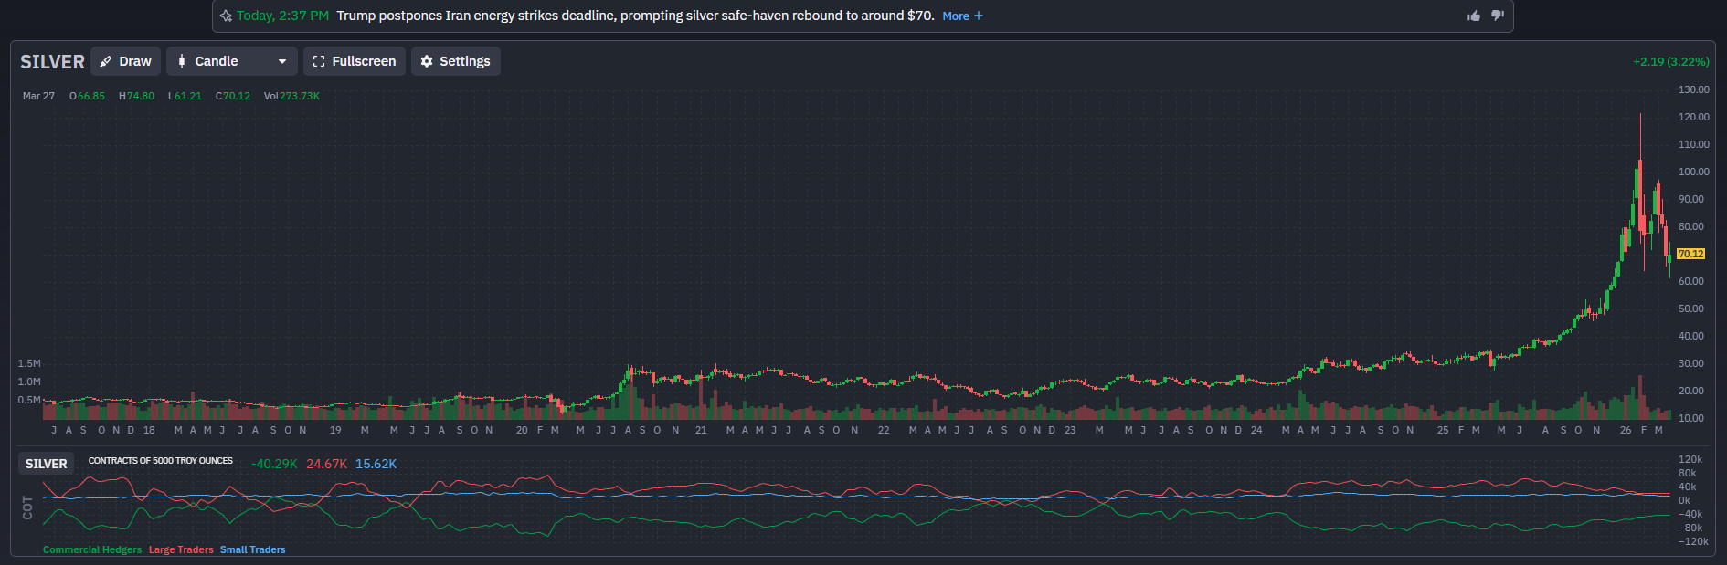Click the Draw button label
1727x565 pixels.
coord(135,61)
